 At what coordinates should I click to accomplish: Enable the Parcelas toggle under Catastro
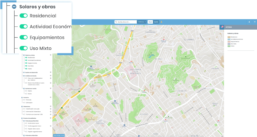tap(25, 100)
